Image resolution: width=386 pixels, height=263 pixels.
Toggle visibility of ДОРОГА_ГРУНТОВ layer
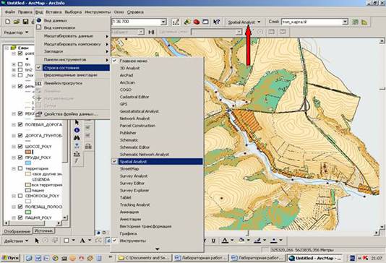coord(20,135)
